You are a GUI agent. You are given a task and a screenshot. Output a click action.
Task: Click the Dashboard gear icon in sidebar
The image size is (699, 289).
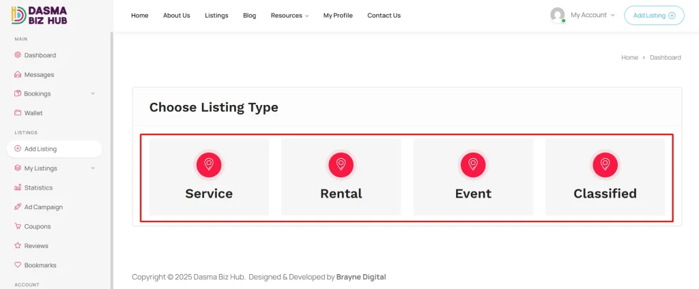pos(18,55)
